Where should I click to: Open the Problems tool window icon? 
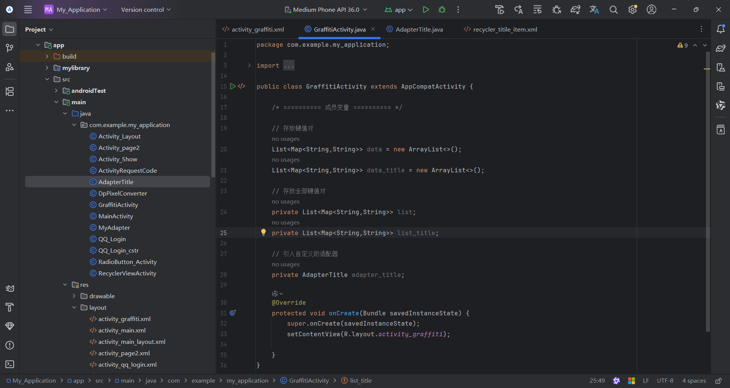click(x=10, y=345)
